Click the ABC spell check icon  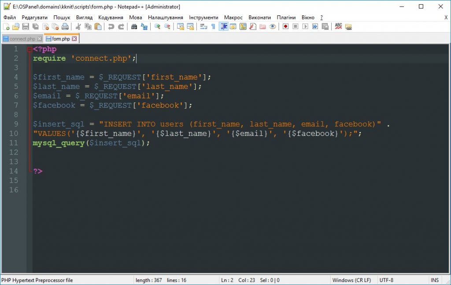point(339,27)
